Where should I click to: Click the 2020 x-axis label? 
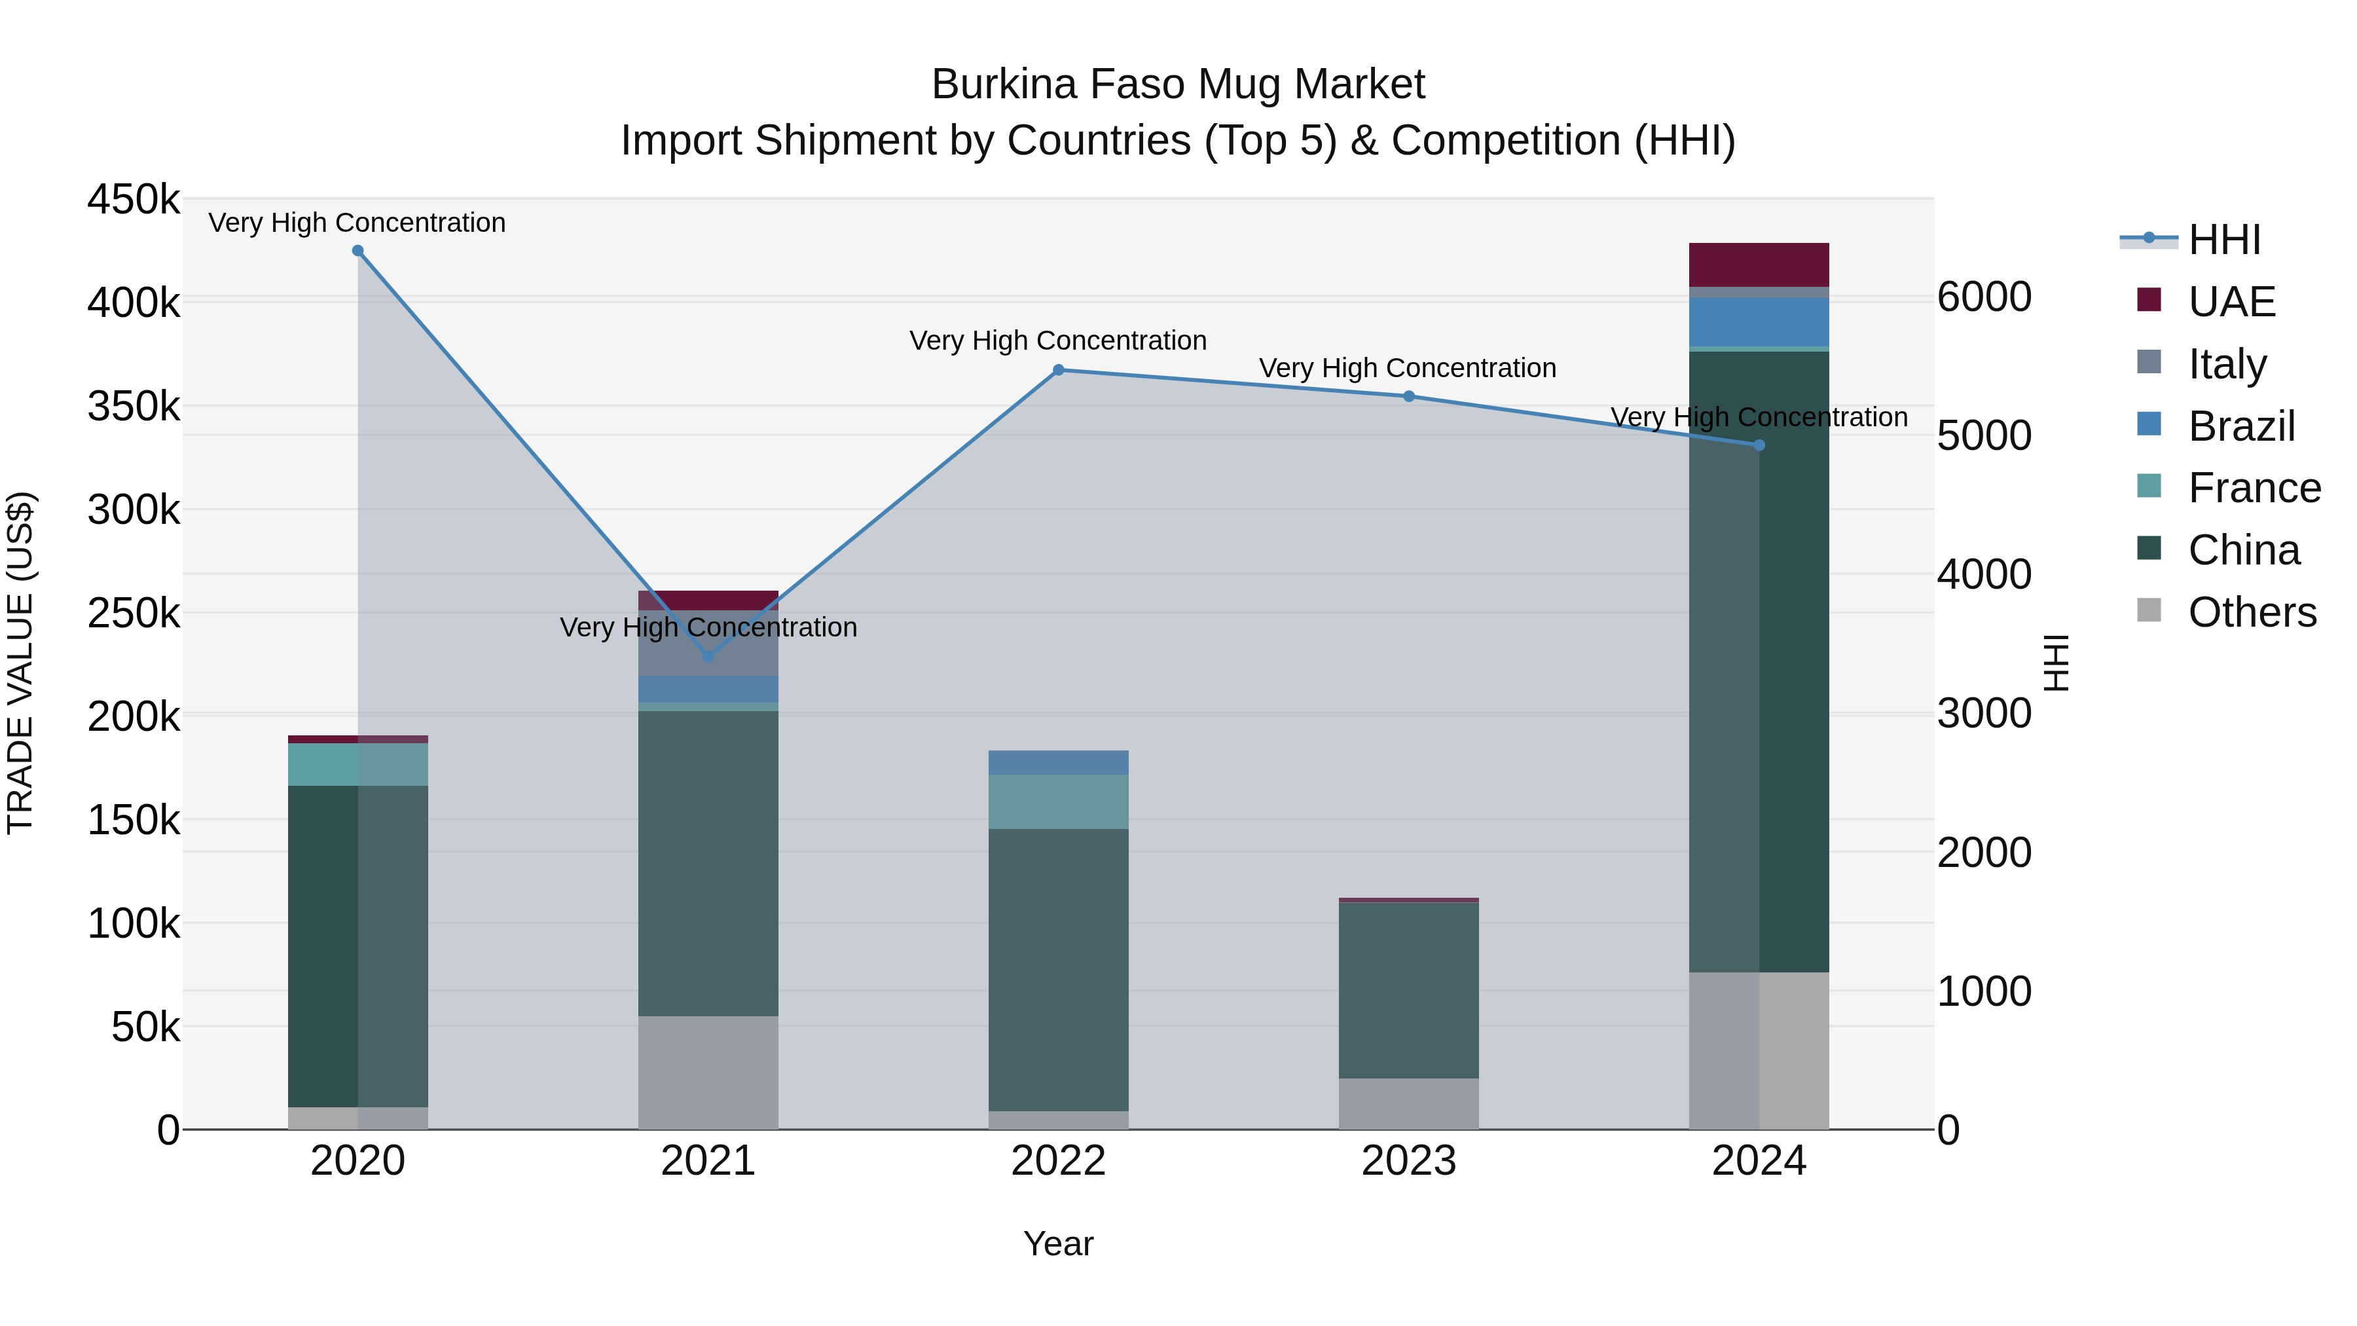357,1161
